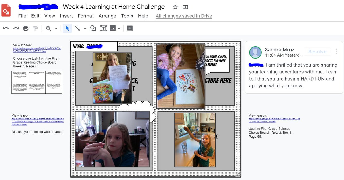Select the photo with sorted crayons chart

181,76
